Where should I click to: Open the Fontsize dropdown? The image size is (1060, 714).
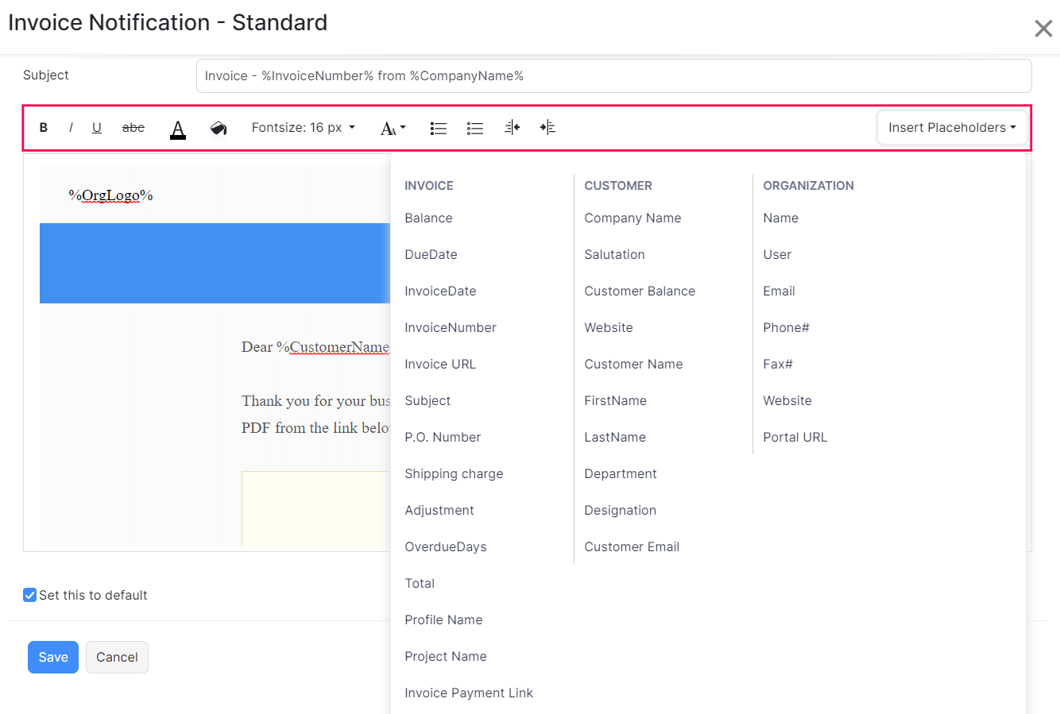pyautogui.click(x=304, y=127)
